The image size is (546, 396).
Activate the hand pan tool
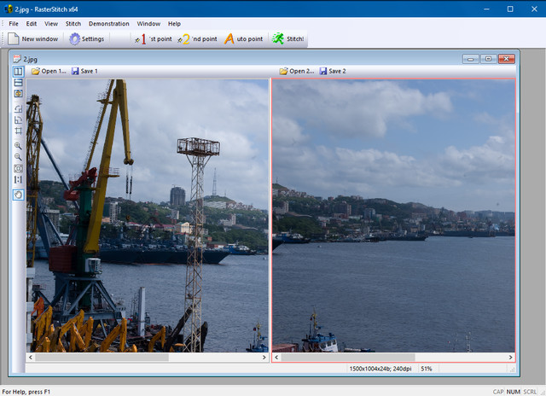(18, 195)
